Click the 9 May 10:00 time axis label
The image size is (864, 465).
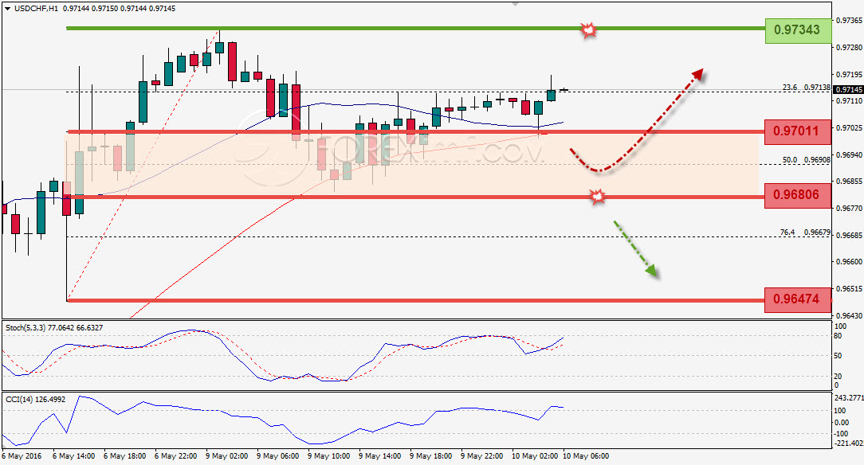[x=329, y=455]
